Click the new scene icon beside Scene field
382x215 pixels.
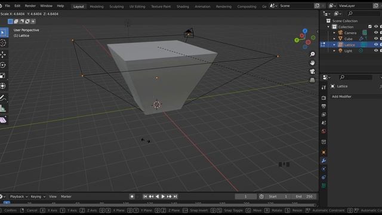(317, 5)
